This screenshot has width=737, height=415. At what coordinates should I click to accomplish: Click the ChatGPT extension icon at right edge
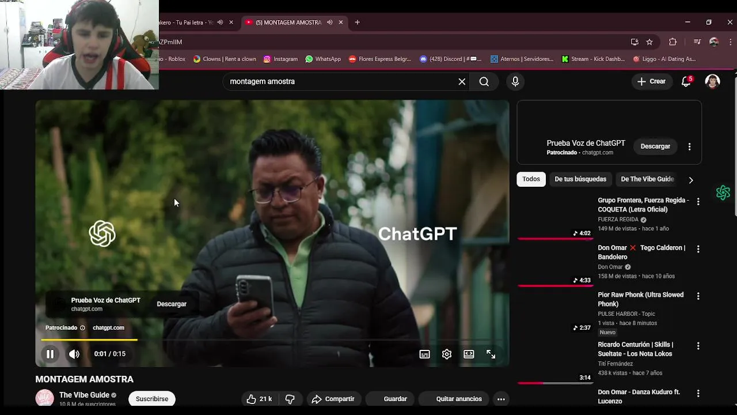click(x=723, y=193)
